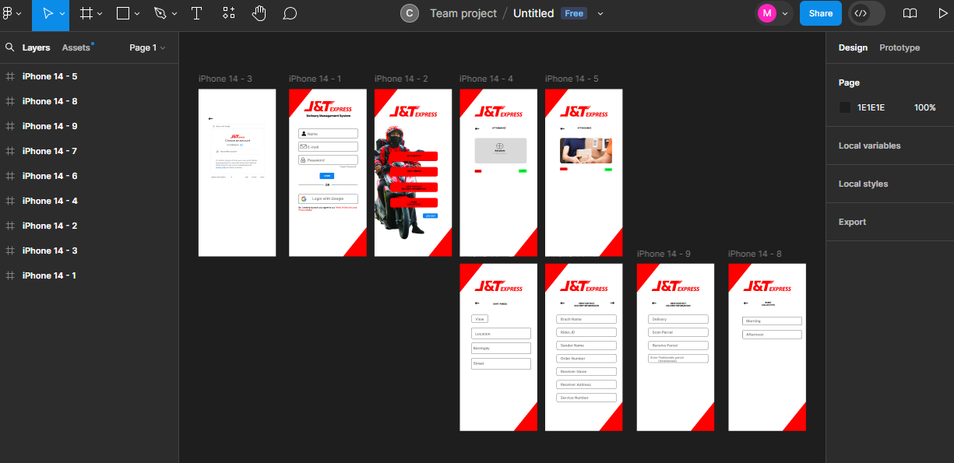Open the dropdown beside the M avatar

coord(784,14)
